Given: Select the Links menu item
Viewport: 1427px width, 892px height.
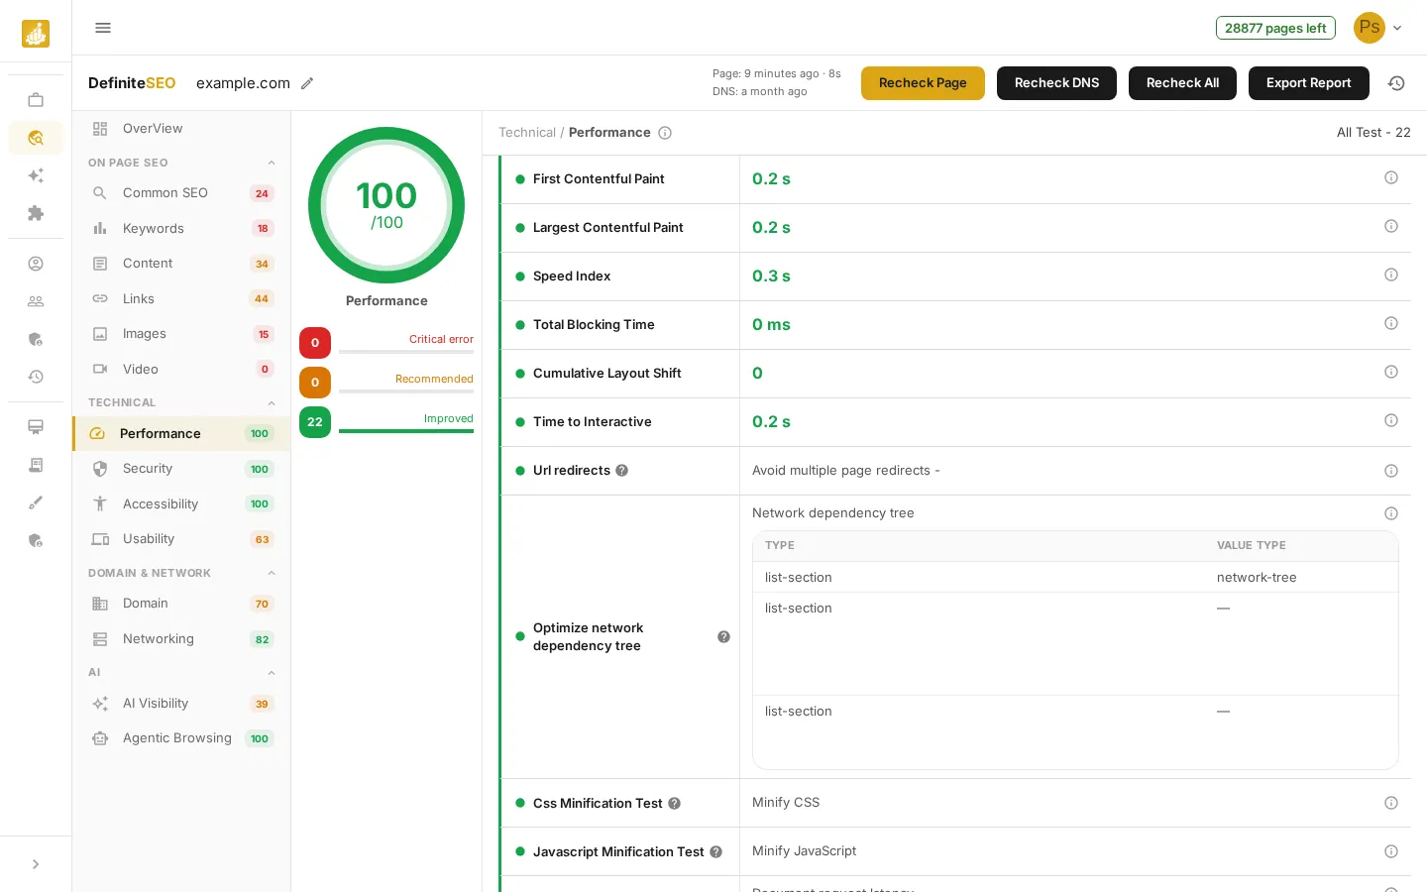Looking at the screenshot, I should pyautogui.click(x=181, y=298).
